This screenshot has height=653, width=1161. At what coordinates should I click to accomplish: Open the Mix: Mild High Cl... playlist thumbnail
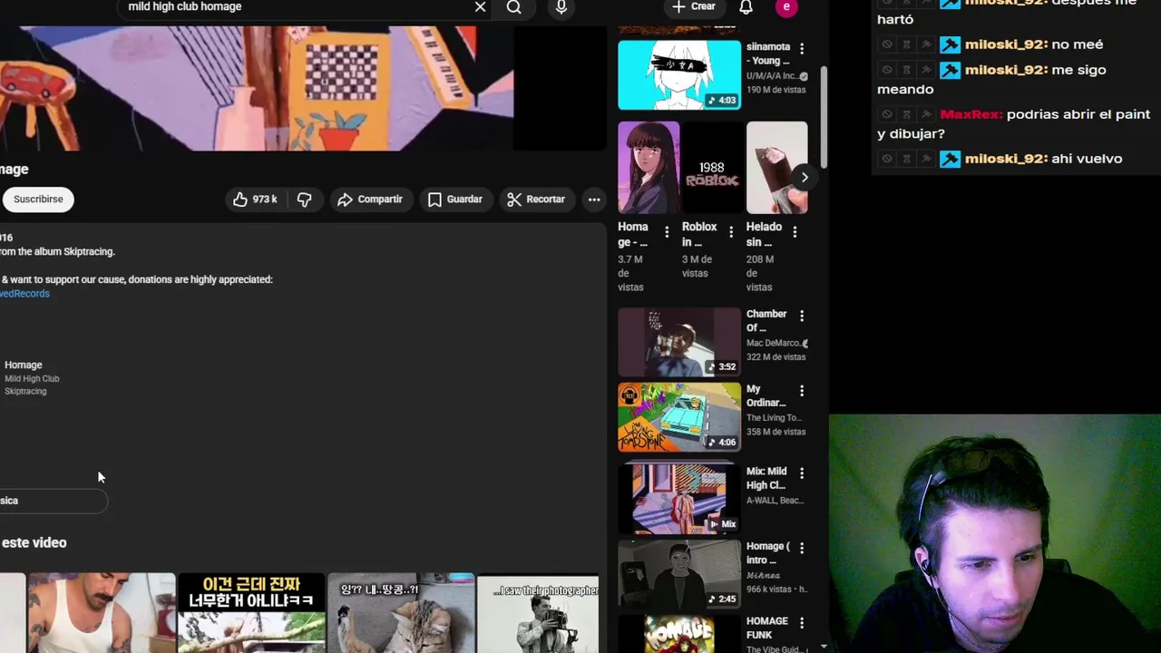pyautogui.click(x=679, y=498)
